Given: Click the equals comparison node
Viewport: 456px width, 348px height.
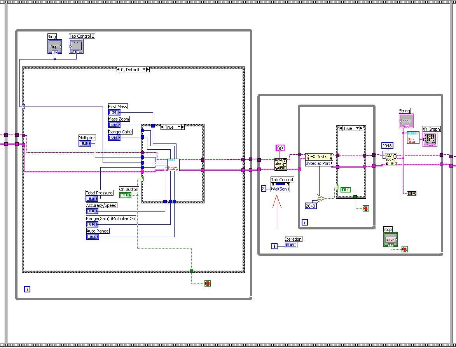Looking at the screenshot, I should pyautogui.click(x=320, y=199).
